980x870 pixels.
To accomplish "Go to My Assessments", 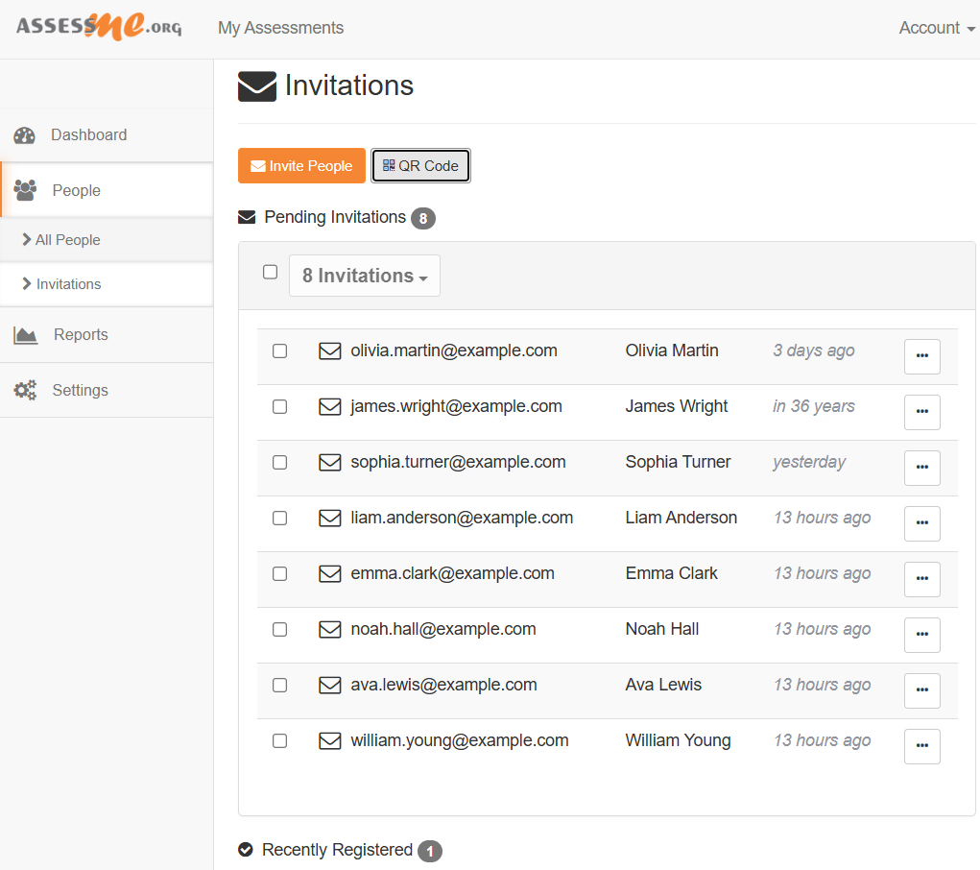I will pos(280,28).
